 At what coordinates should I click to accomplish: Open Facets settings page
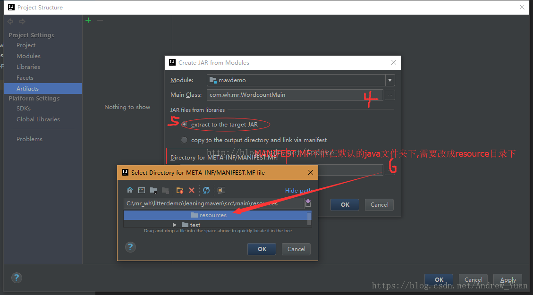25,78
